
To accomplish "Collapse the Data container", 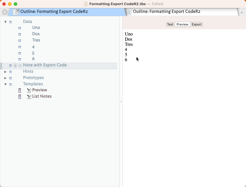I will [5, 22].
